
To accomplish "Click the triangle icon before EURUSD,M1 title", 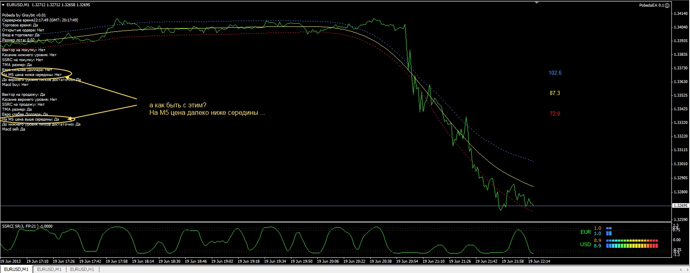I will pyautogui.click(x=3, y=5).
